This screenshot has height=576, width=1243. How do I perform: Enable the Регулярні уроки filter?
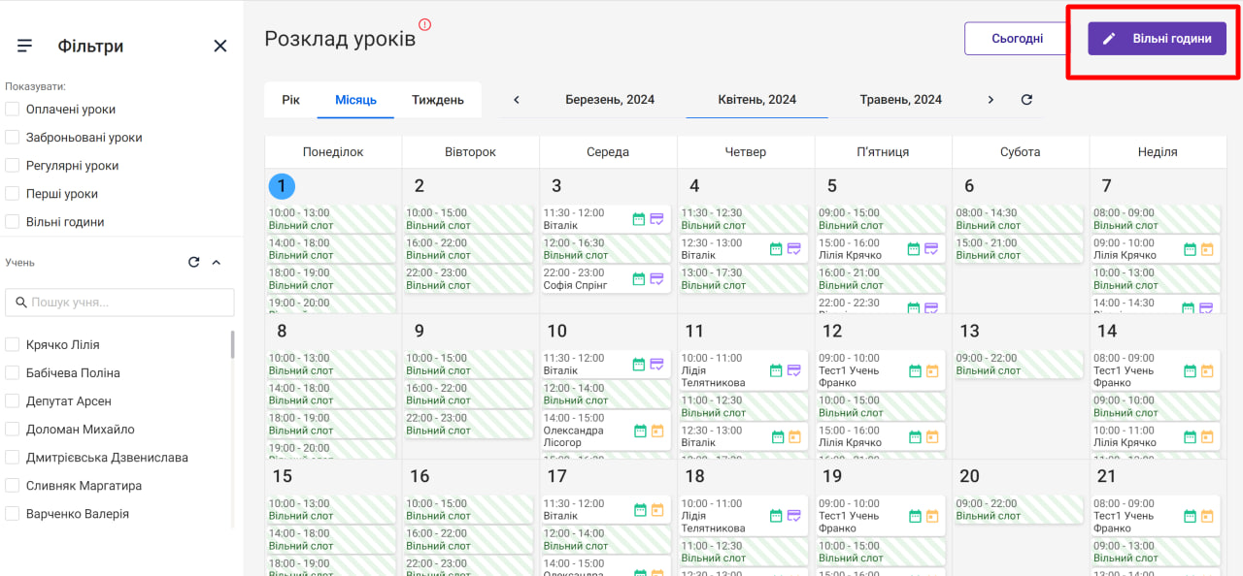pyautogui.click(x=13, y=166)
